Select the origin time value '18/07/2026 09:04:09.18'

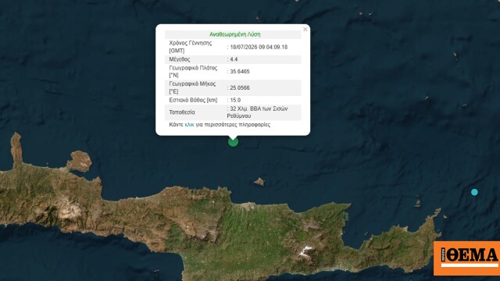pyautogui.click(x=259, y=47)
